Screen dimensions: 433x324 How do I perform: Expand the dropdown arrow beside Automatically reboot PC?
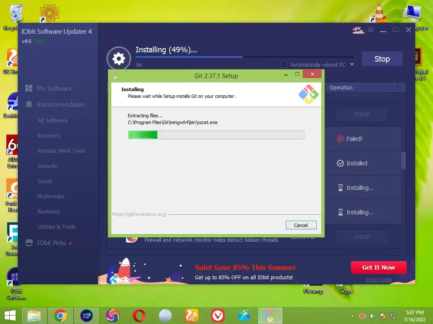pos(352,65)
